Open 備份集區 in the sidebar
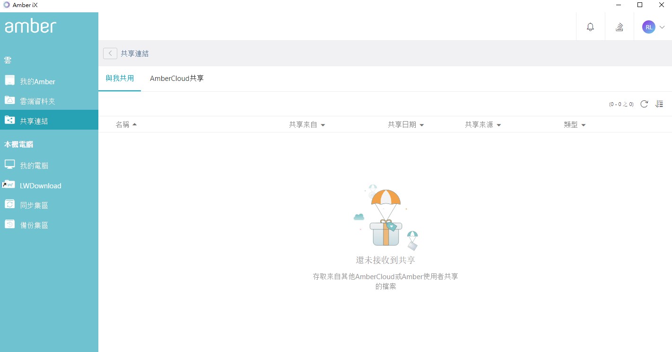Viewport: 672px width, 352px height. [x=49, y=225]
